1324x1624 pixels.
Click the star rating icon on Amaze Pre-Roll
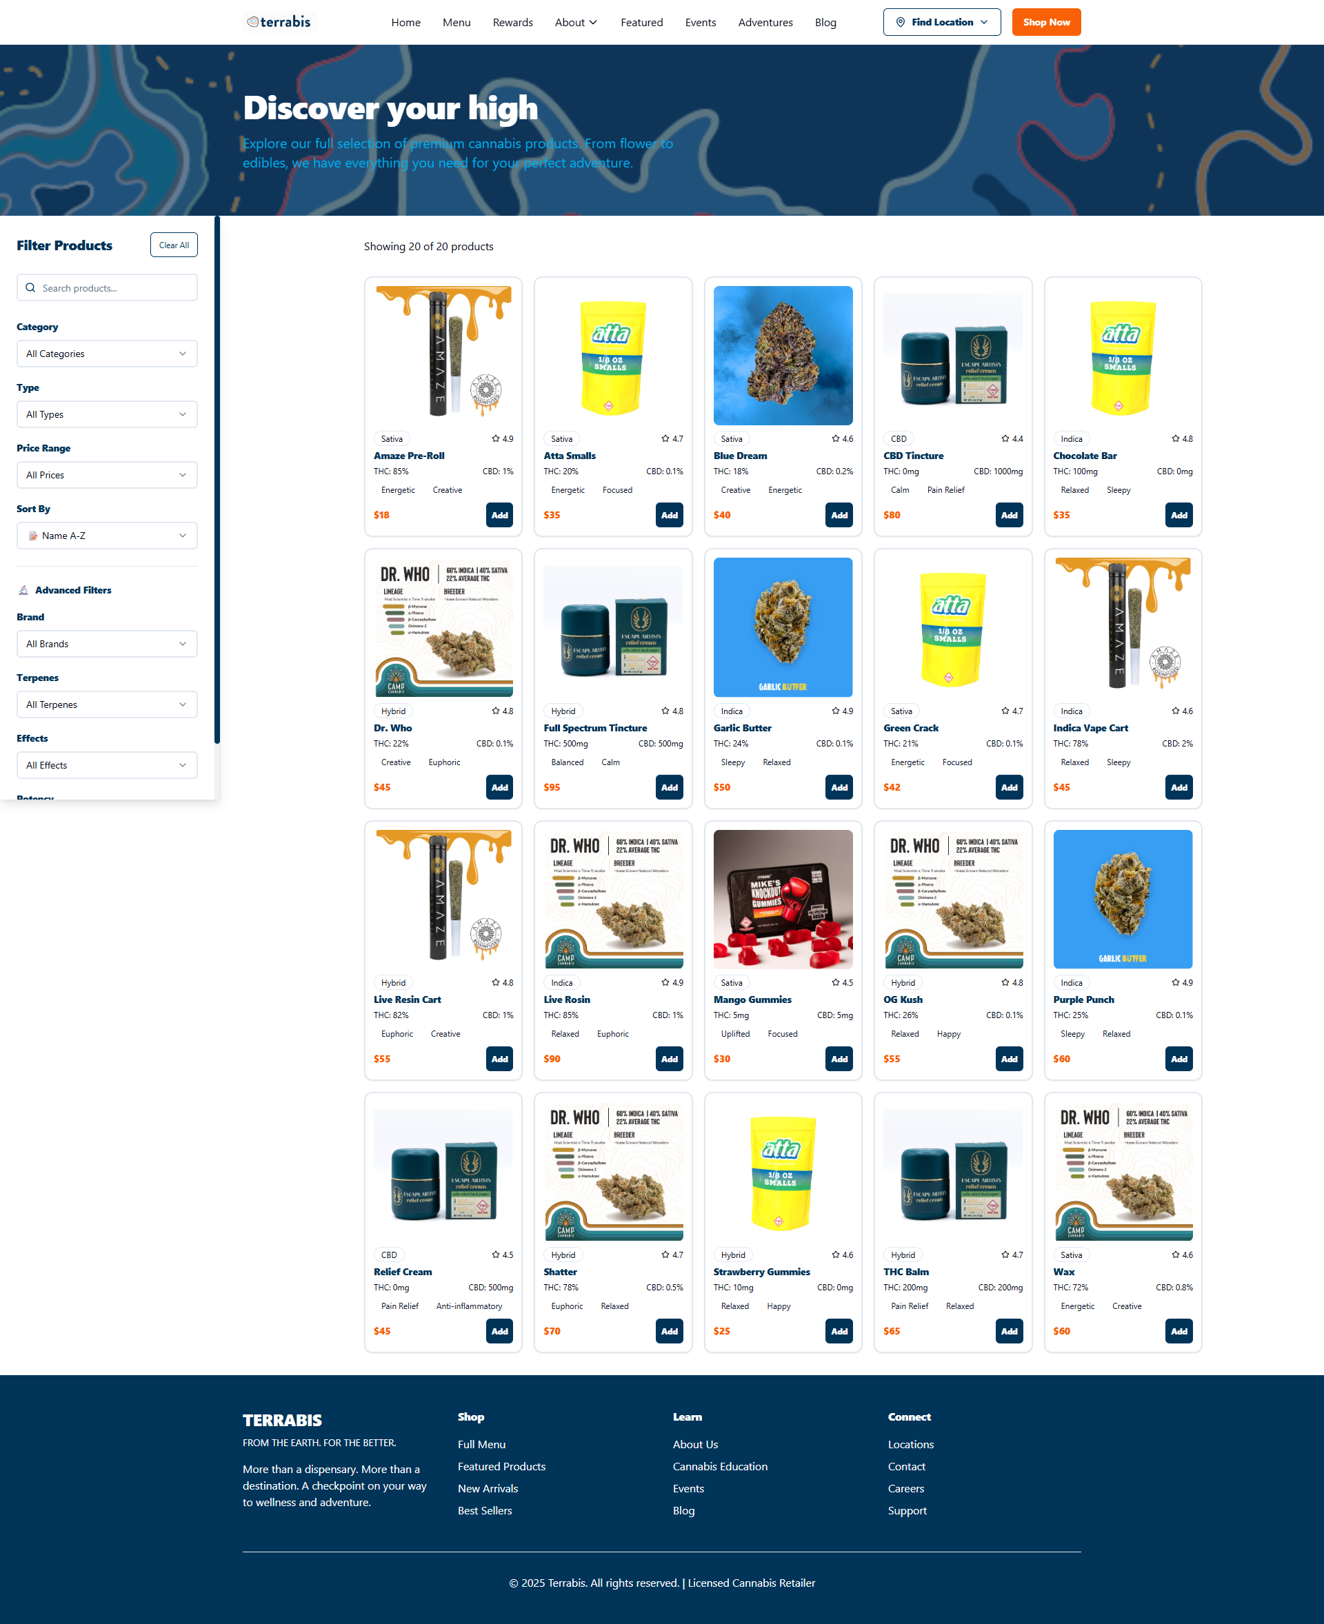pyautogui.click(x=496, y=438)
